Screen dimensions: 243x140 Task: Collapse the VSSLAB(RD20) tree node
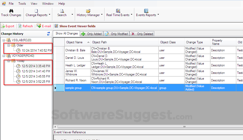tap(4, 40)
